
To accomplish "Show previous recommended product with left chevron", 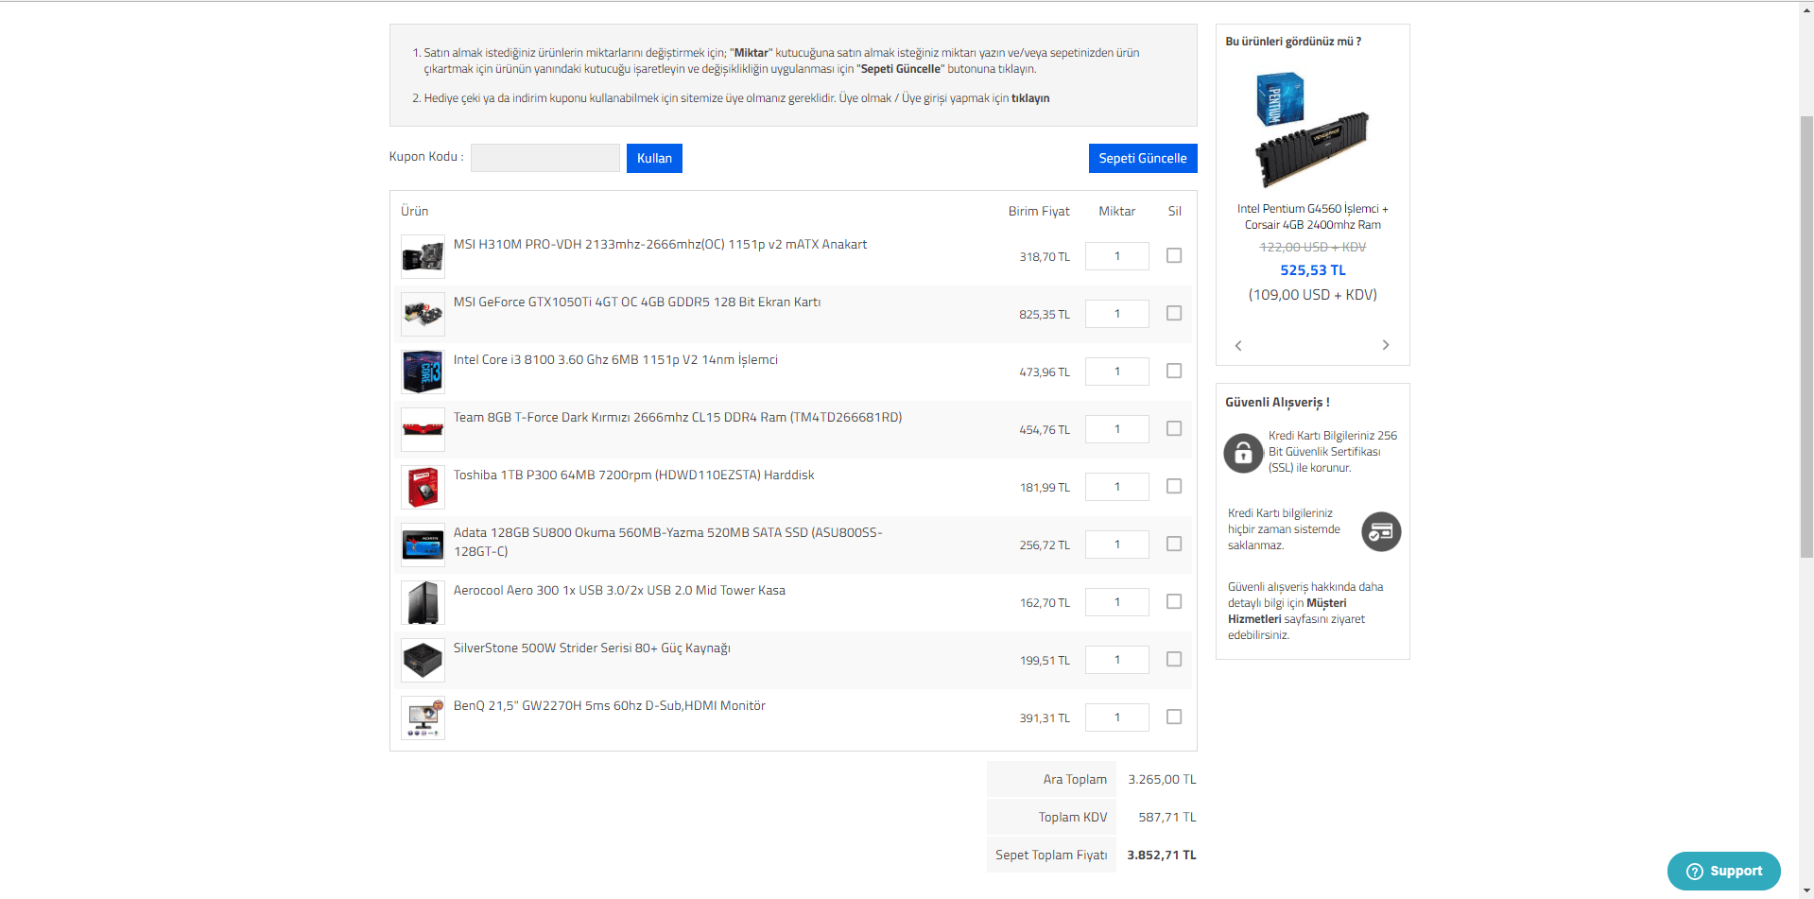I will click(1238, 345).
